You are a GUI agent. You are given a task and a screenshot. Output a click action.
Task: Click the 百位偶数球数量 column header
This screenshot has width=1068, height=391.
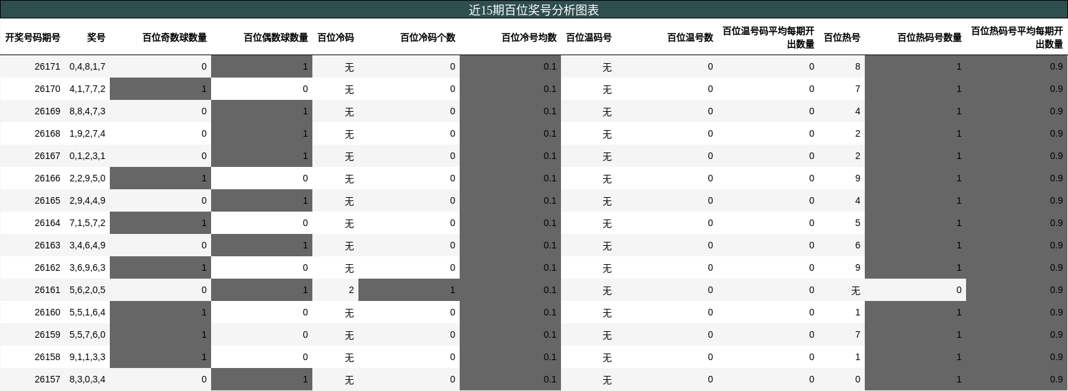pos(276,37)
